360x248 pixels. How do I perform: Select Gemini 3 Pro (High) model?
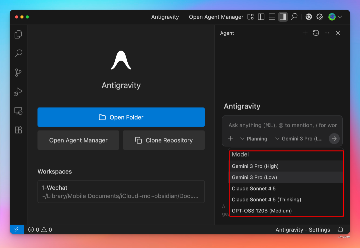tap(287, 166)
